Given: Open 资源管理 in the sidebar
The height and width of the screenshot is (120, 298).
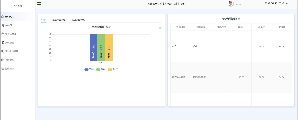Looking at the screenshot, I should (9, 60).
